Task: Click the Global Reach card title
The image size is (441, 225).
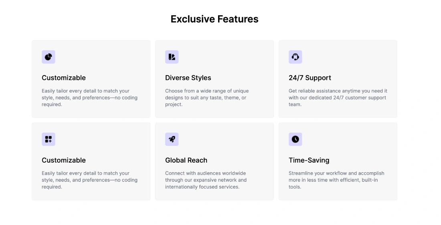Action: point(186,160)
